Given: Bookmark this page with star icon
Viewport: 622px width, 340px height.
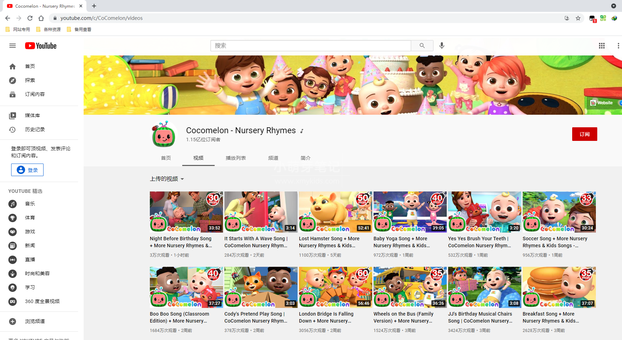Looking at the screenshot, I should click(578, 18).
